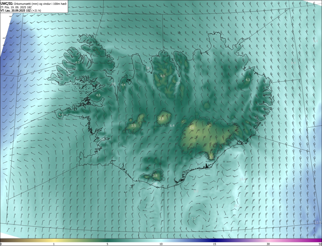Click the 2.5 value label
Viewport: 322px width, 246px height.
pyautogui.click(x=113, y=84)
